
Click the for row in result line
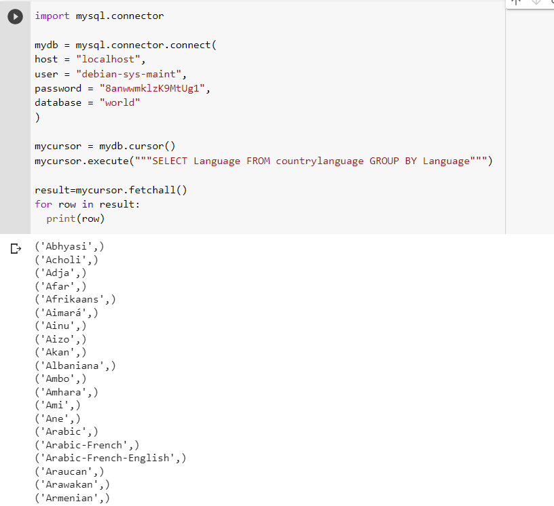point(88,204)
